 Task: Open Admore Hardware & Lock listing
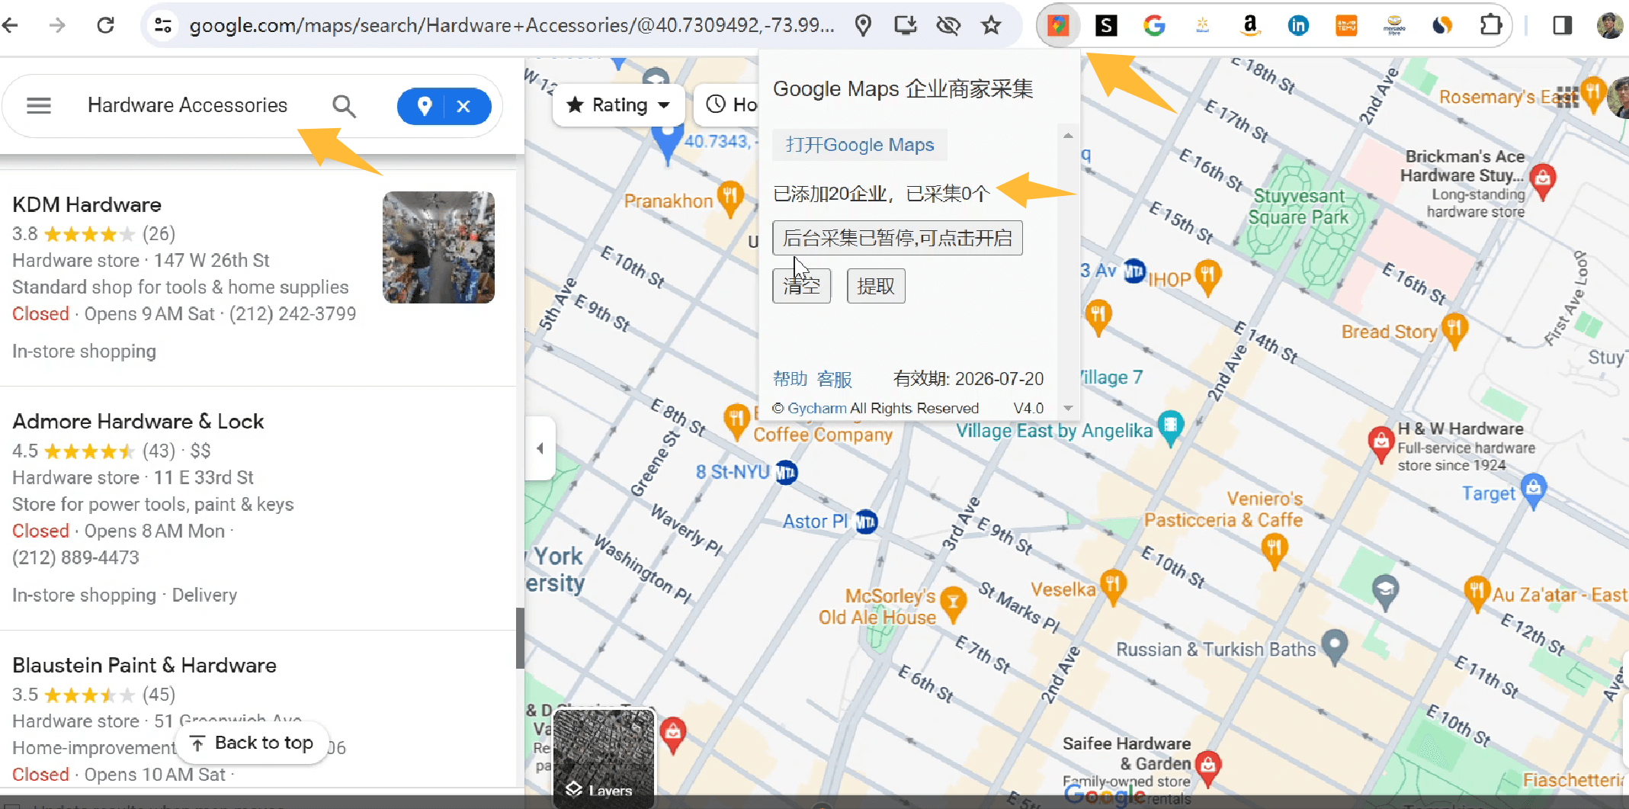pos(138,421)
